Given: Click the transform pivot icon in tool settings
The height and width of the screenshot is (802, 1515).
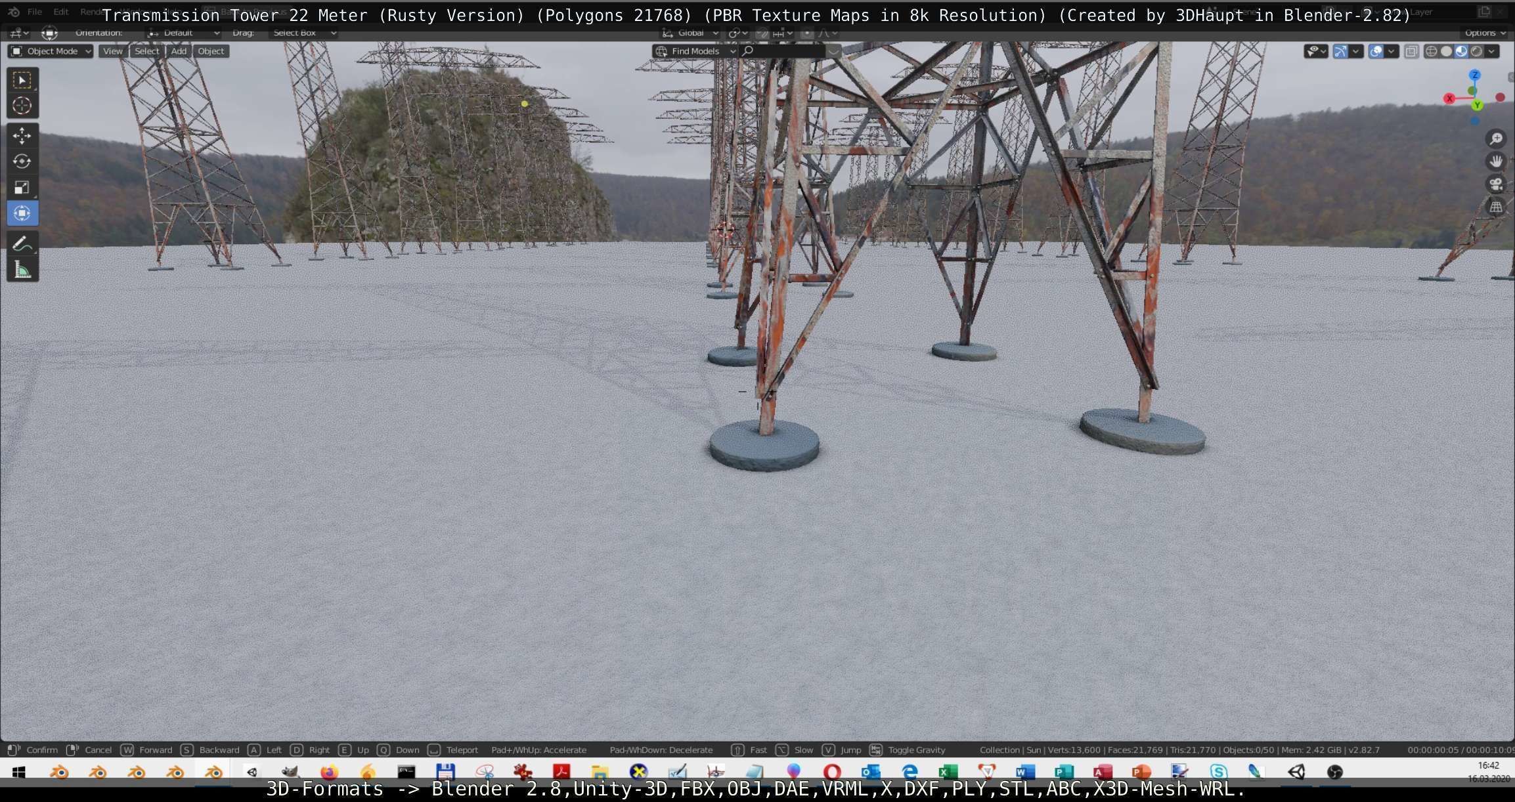Looking at the screenshot, I should (49, 33).
